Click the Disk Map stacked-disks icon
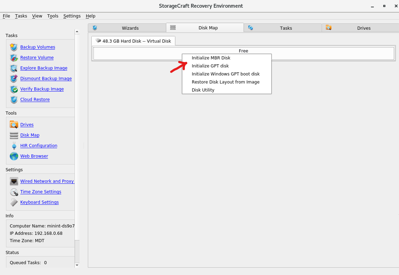The height and width of the screenshot is (275, 399). coord(14,135)
